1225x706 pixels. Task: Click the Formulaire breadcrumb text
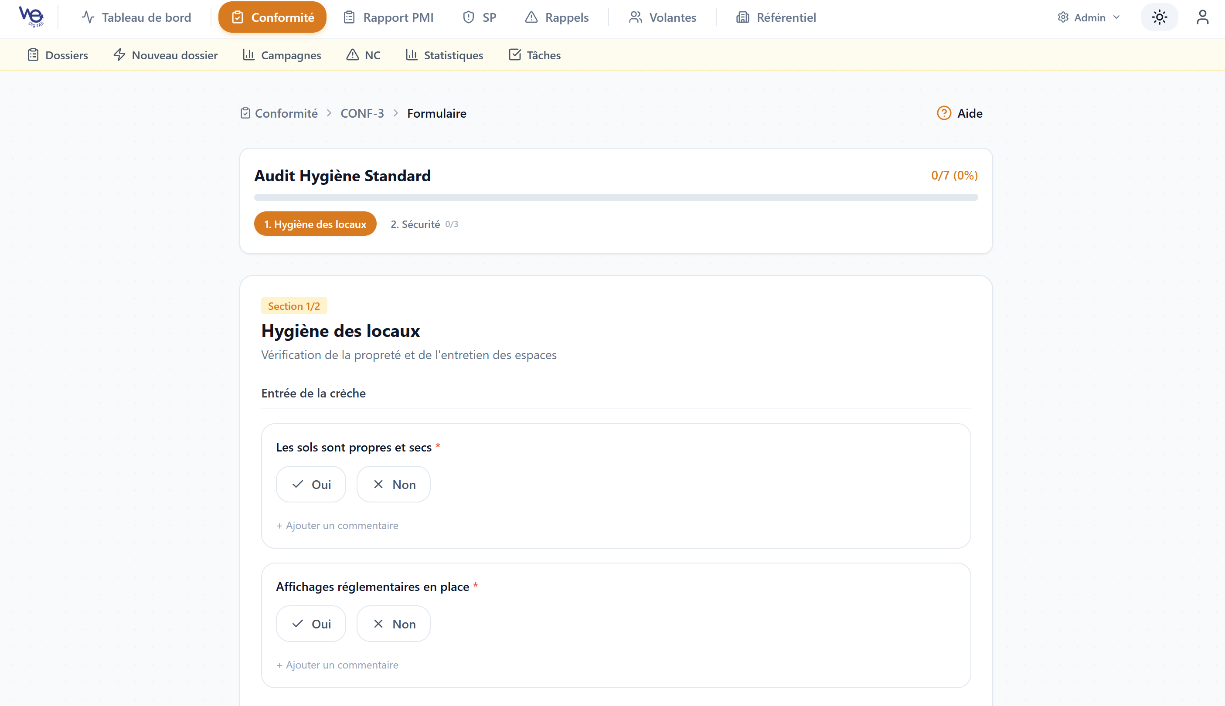pos(436,113)
